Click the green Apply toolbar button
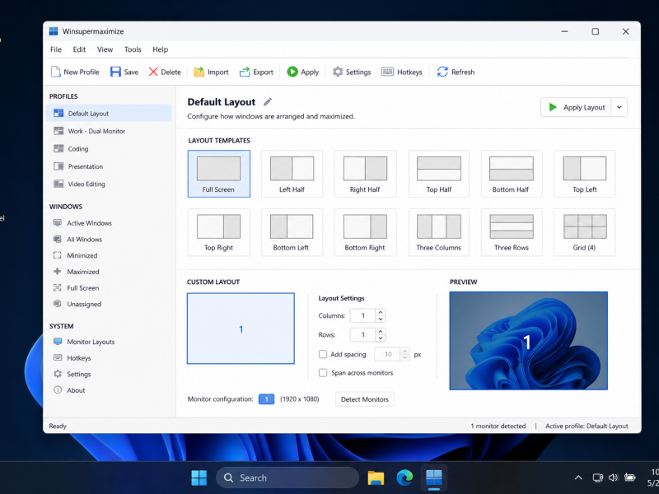 point(303,72)
